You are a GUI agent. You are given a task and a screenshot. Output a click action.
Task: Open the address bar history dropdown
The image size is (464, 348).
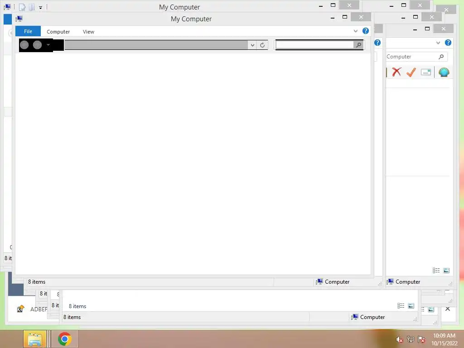(252, 45)
